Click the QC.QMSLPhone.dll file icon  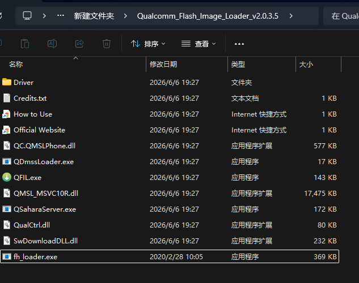pos(7,145)
